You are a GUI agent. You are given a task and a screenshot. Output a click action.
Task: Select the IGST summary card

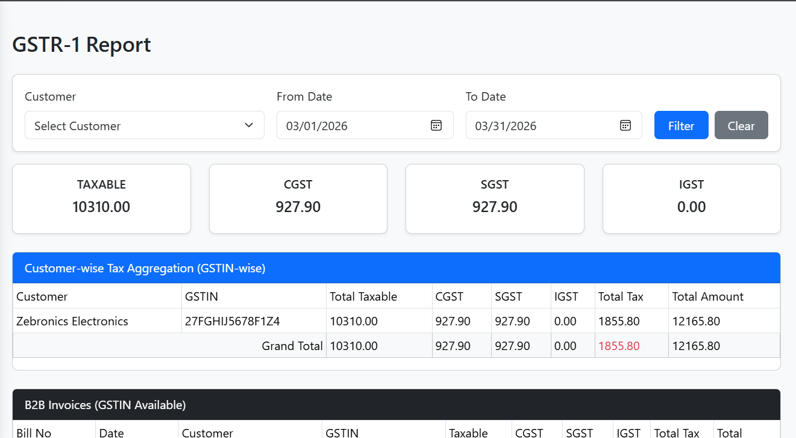(692, 199)
